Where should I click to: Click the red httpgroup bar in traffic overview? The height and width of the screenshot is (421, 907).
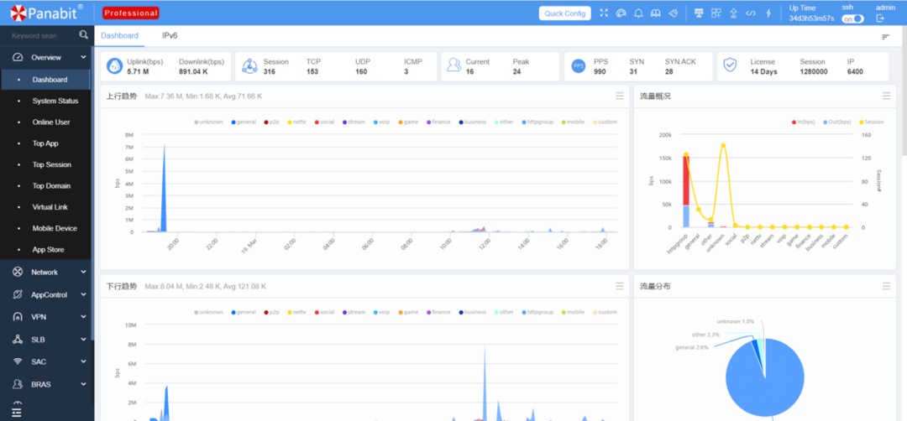tap(686, 180)
